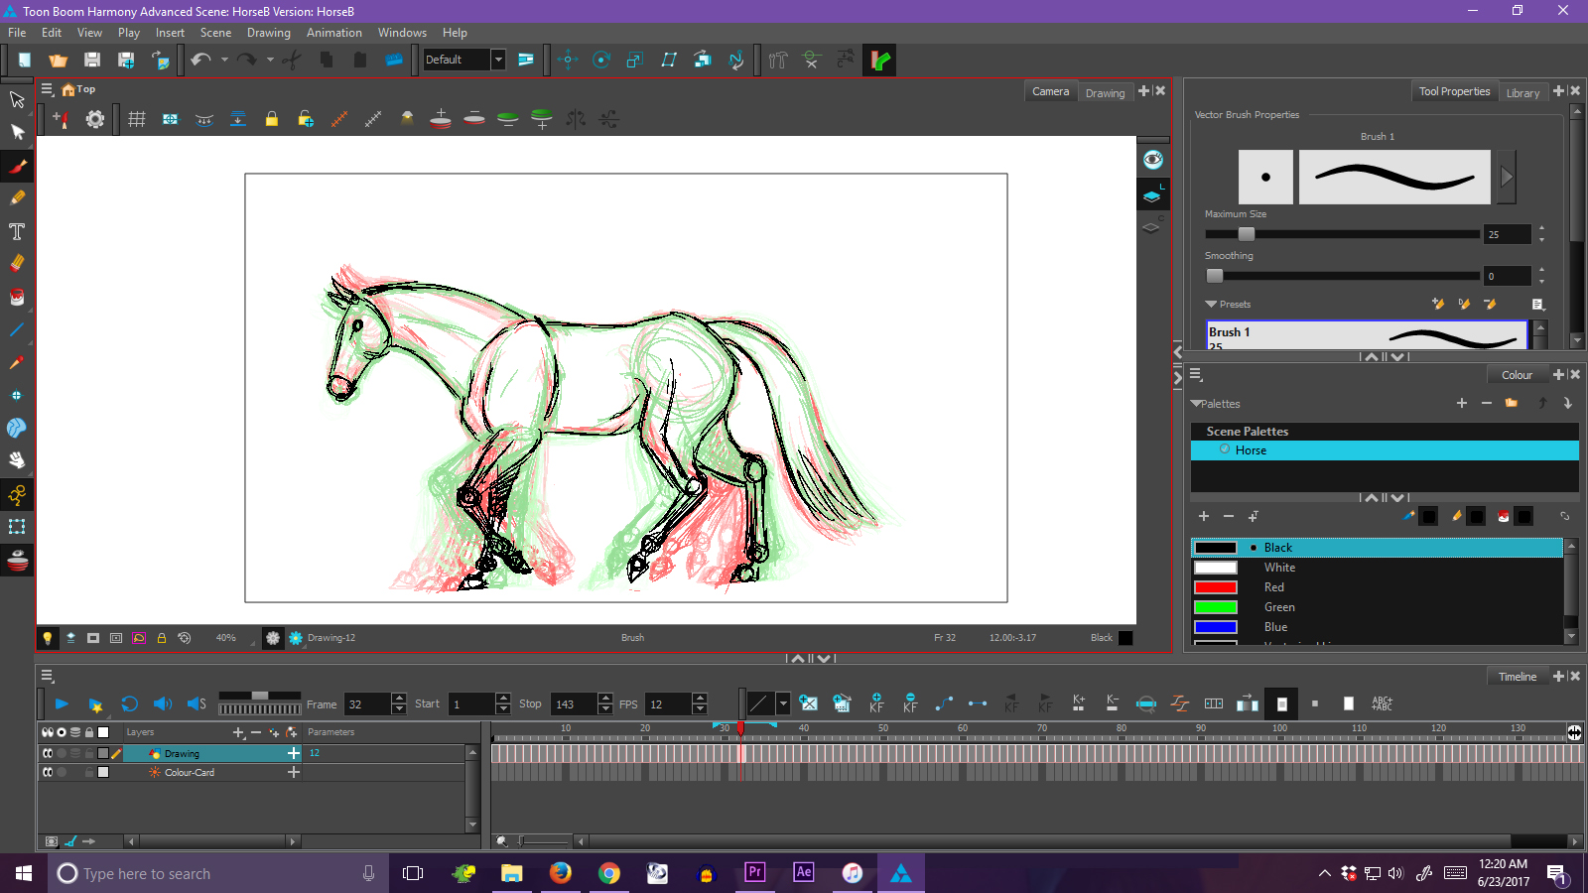Screen dimensions: 1588x893
Task: Select the Hand pan tool
Action: coord(17,460)
